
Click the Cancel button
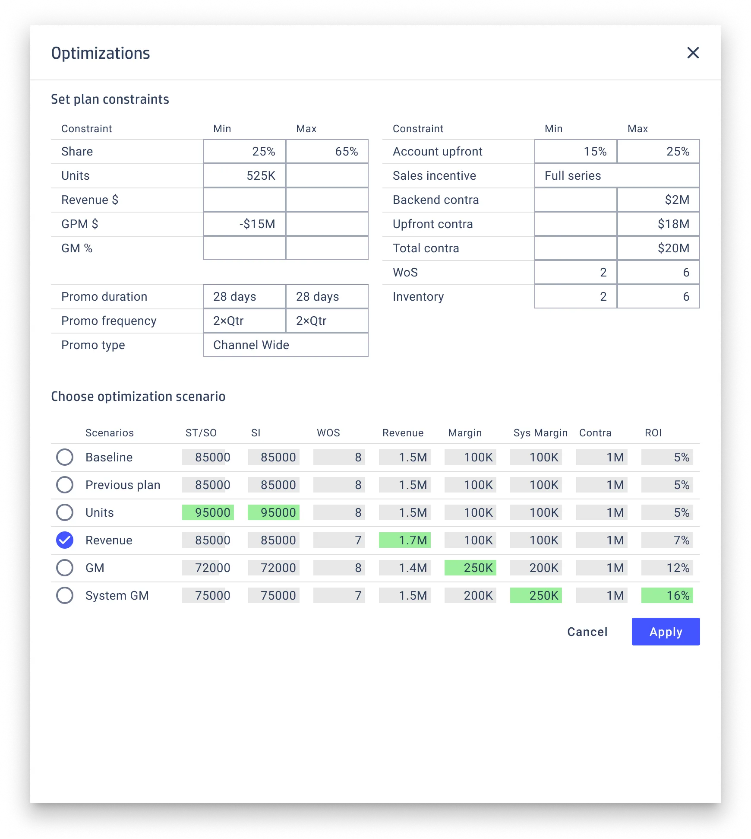(587, 631)
